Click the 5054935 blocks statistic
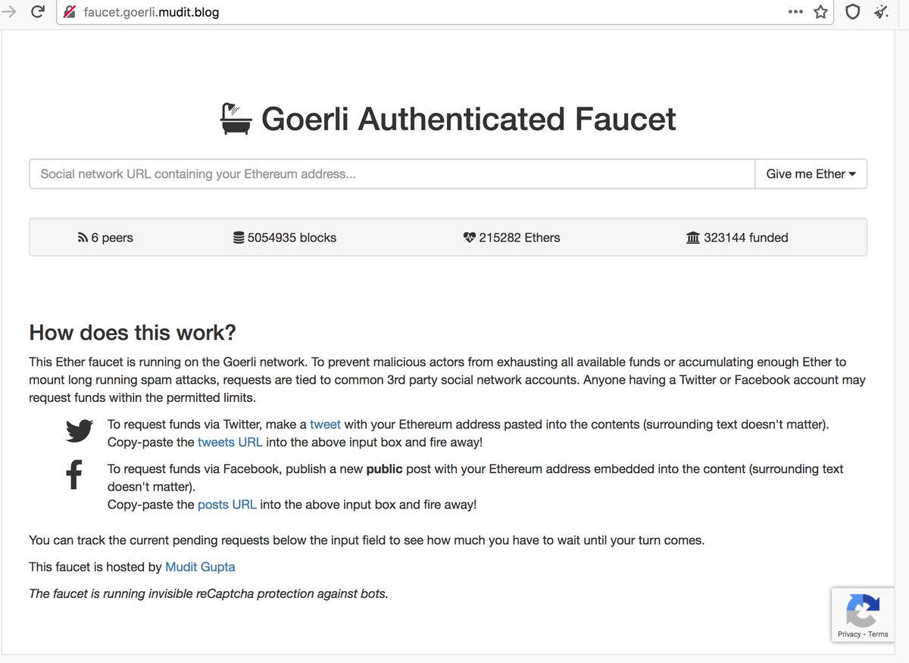 click(x=285, y=238)
